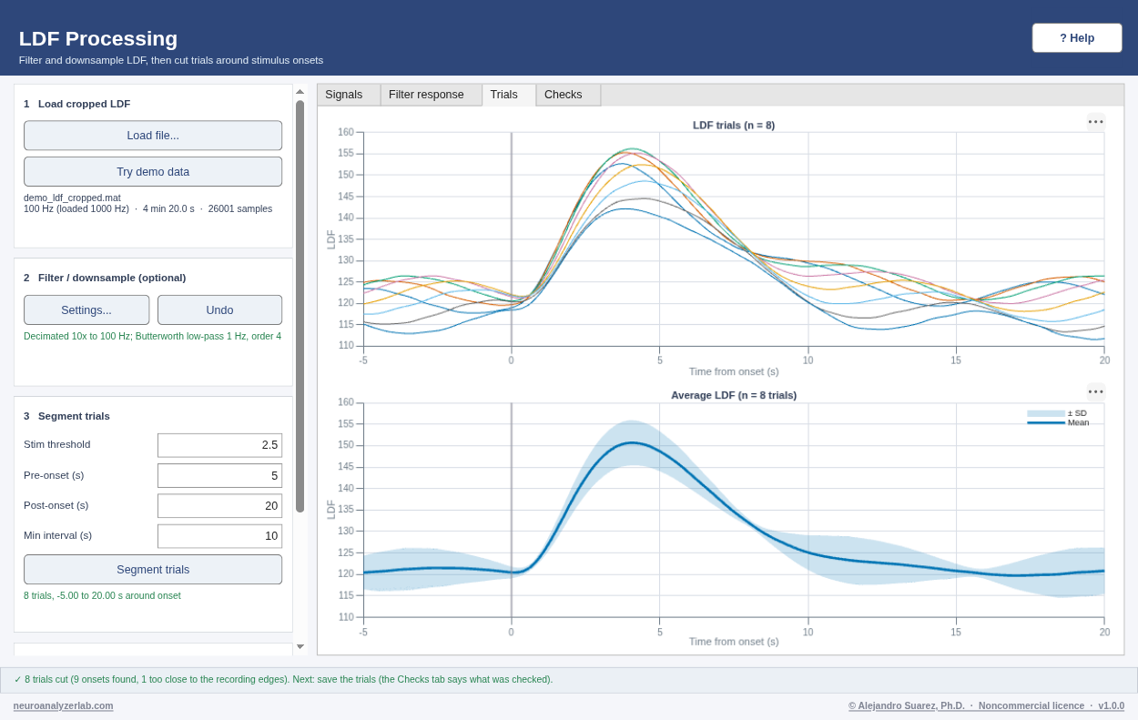Click the 'Average LDF (n = 8 trials)' title

(734, 395)
